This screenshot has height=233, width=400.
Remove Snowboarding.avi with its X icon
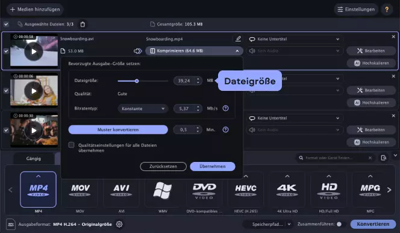[x=393, y=37]
